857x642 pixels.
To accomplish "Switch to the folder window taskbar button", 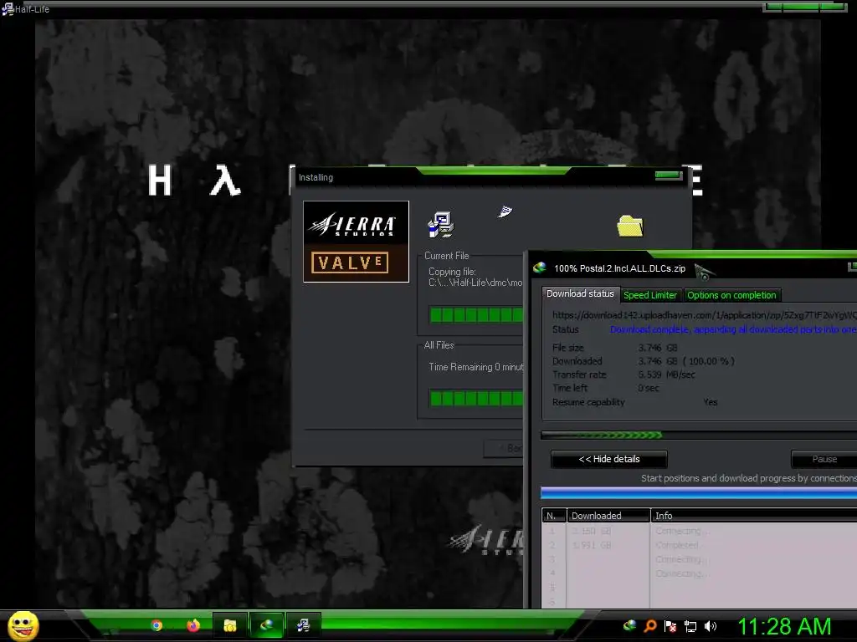I will [x=229, y=625].
